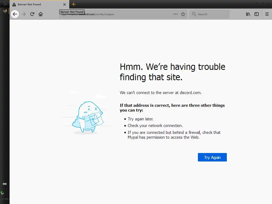Focus the Search input field
Screen dimensions: 272x204
pos(209,14)
